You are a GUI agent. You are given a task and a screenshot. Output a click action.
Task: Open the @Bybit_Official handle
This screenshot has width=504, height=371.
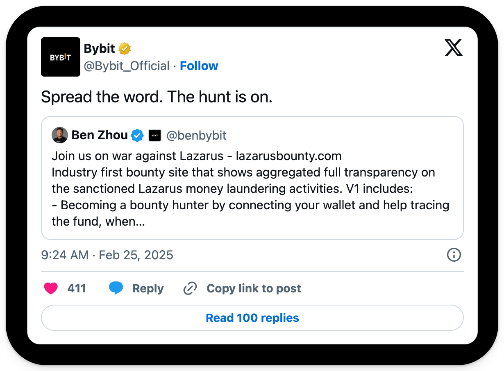pos(127,66)
